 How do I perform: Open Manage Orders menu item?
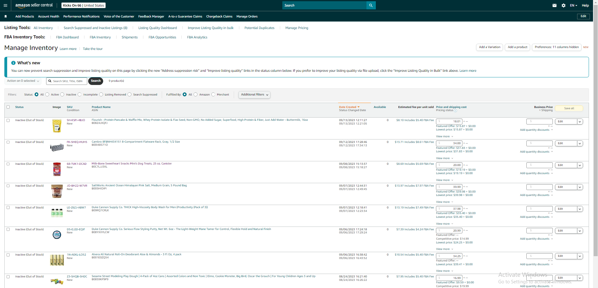click(247, 17)
